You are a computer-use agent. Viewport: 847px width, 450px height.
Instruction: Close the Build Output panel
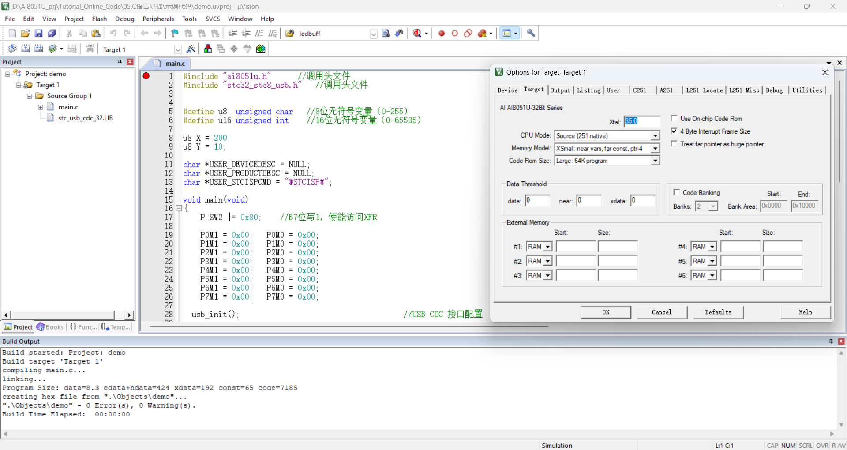pos(841,341)
